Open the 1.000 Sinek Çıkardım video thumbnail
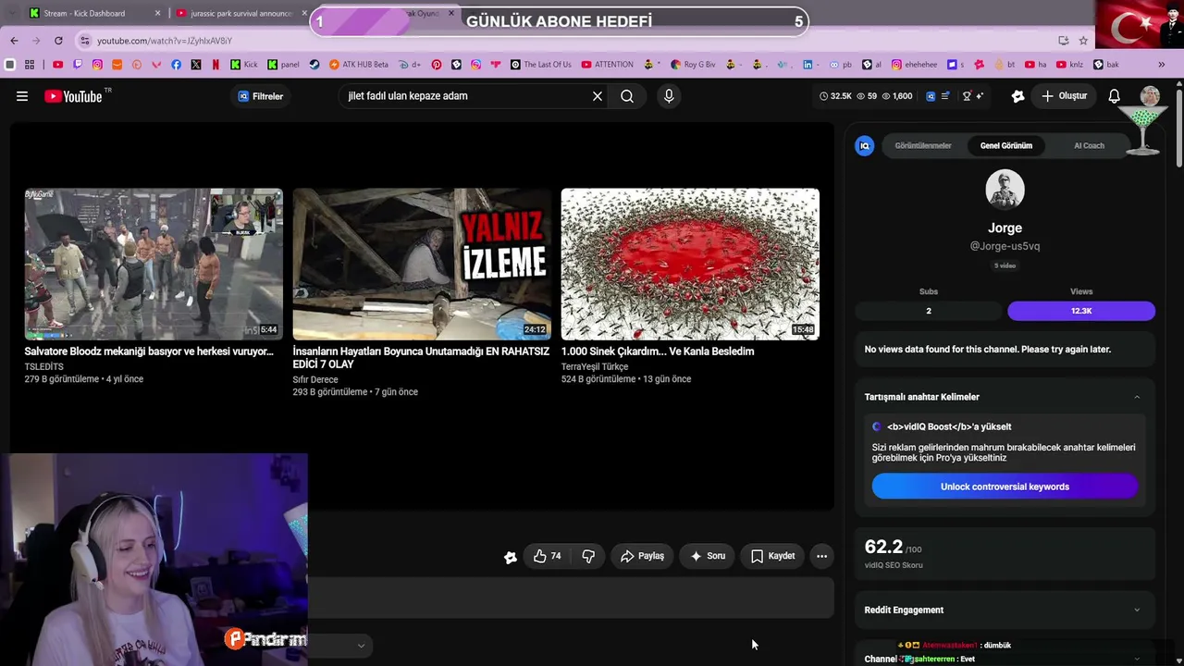 [690, 265]
